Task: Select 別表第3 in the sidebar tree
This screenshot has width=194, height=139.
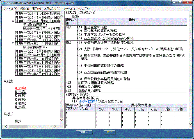Action: [x=20, y=96]
